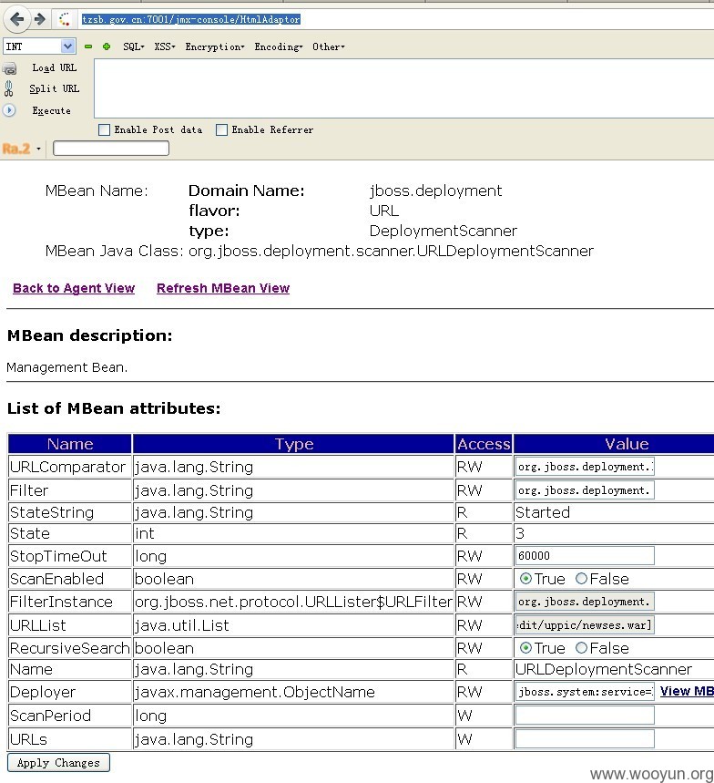The height and width of the screenshot is (783, 714).
Task: Click java.util.List type cell
Action: click(x=293, y=624)
